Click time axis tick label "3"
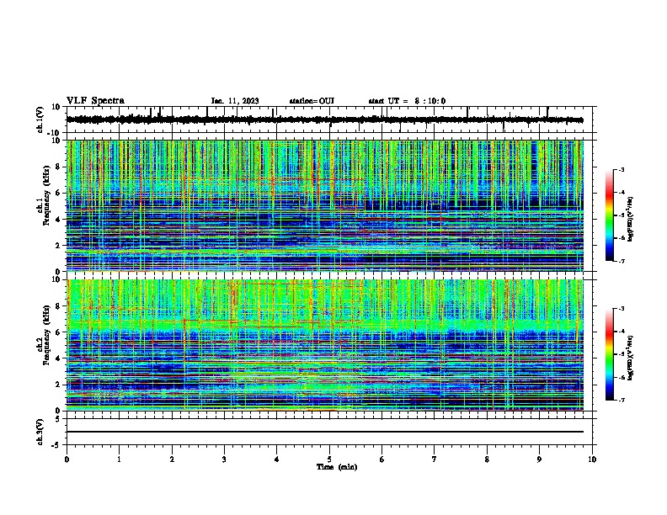 [224, 459]
